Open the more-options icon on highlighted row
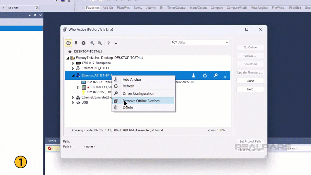This screenshot has height=175, width=311. pyautogui.click(x=225, y=77)
